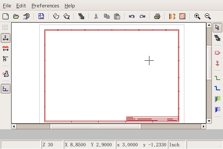Select the blue place bus tool
The width and height of the screenshot is (223, 149).
(x=217, y=88)
